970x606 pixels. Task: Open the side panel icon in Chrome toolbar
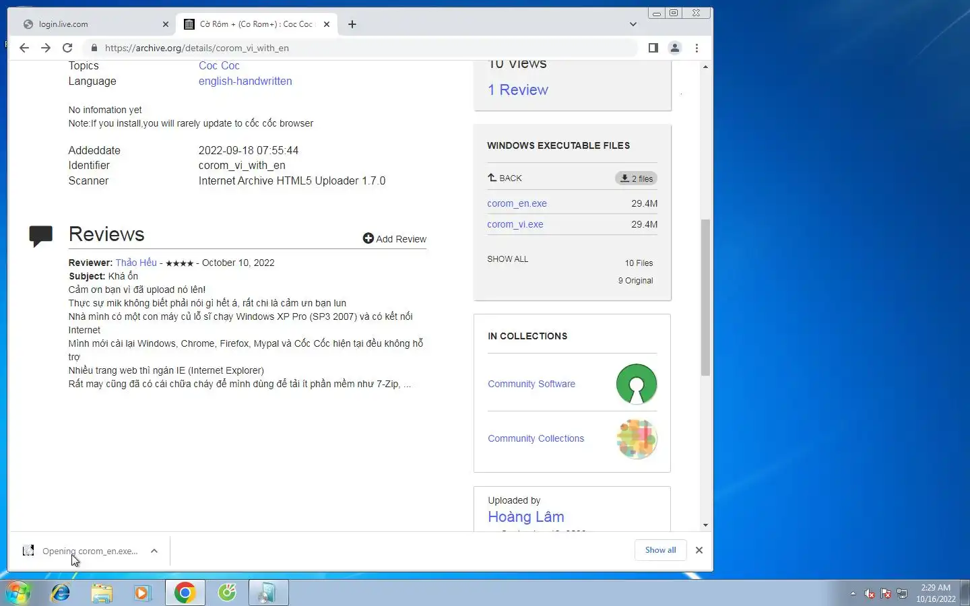coord(653,48)
